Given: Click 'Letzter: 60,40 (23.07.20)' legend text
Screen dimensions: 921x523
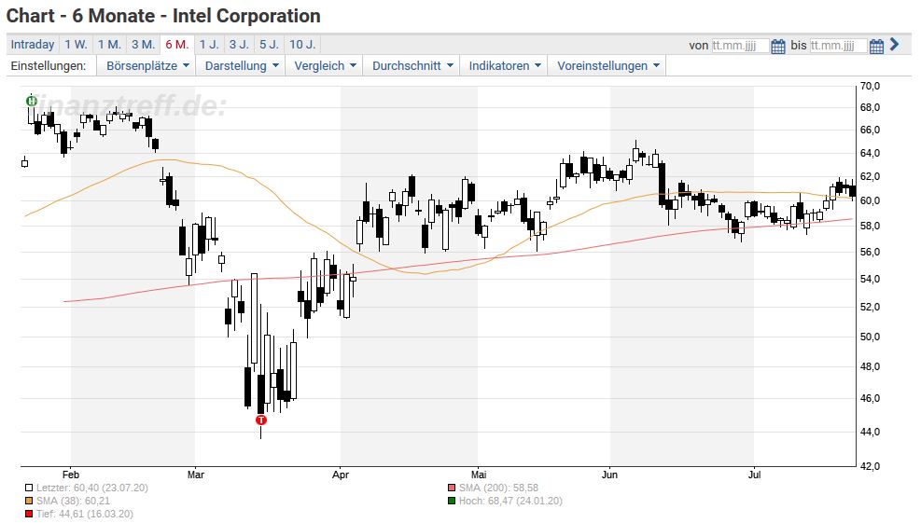Looking at the screenshot, I should point(92,488).
